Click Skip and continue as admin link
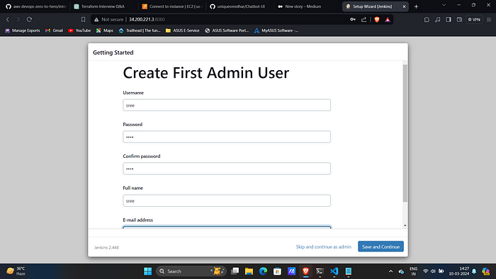 pos(323,246)
